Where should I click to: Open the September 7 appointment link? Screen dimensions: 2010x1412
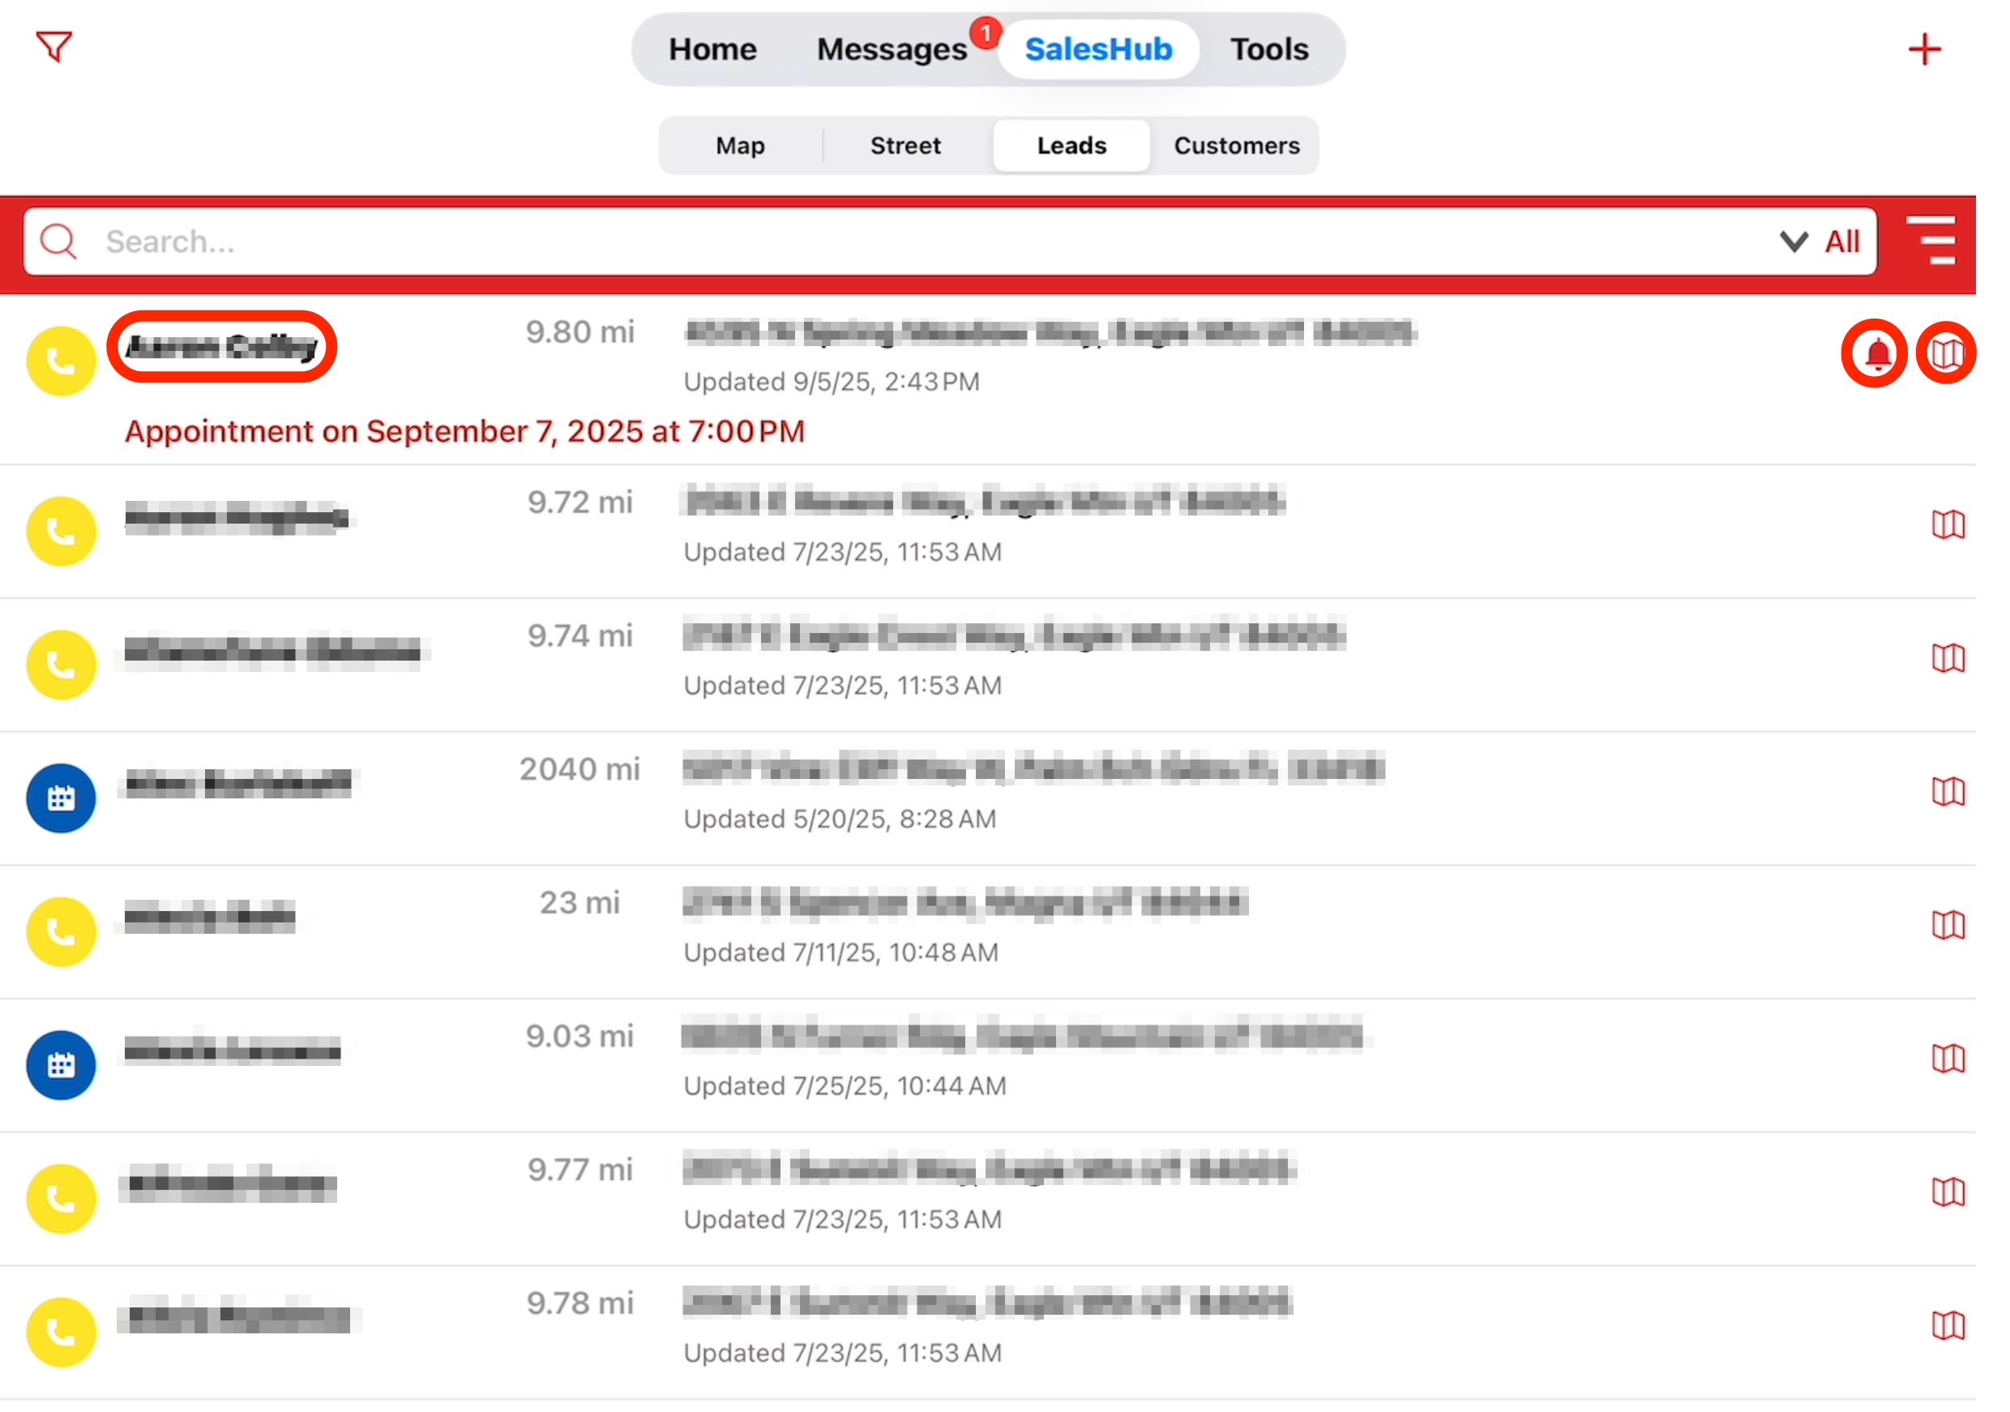pyautogui.click(x=464, y=431)
